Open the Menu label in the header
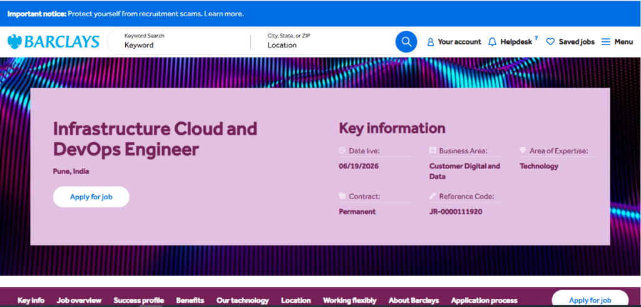The image size is (641, 307). coord(623,42)
